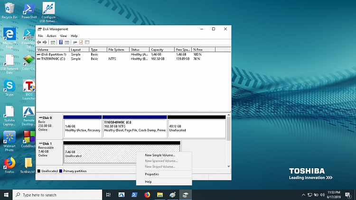Click Help in the context menu

tap(148, 182)
